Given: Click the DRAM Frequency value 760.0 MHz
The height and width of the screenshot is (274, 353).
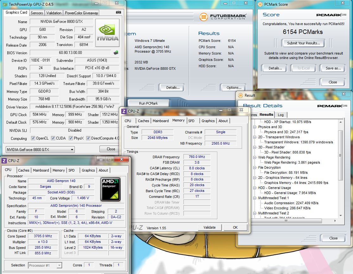Looking at the screenshot, I should pos(197,157).
